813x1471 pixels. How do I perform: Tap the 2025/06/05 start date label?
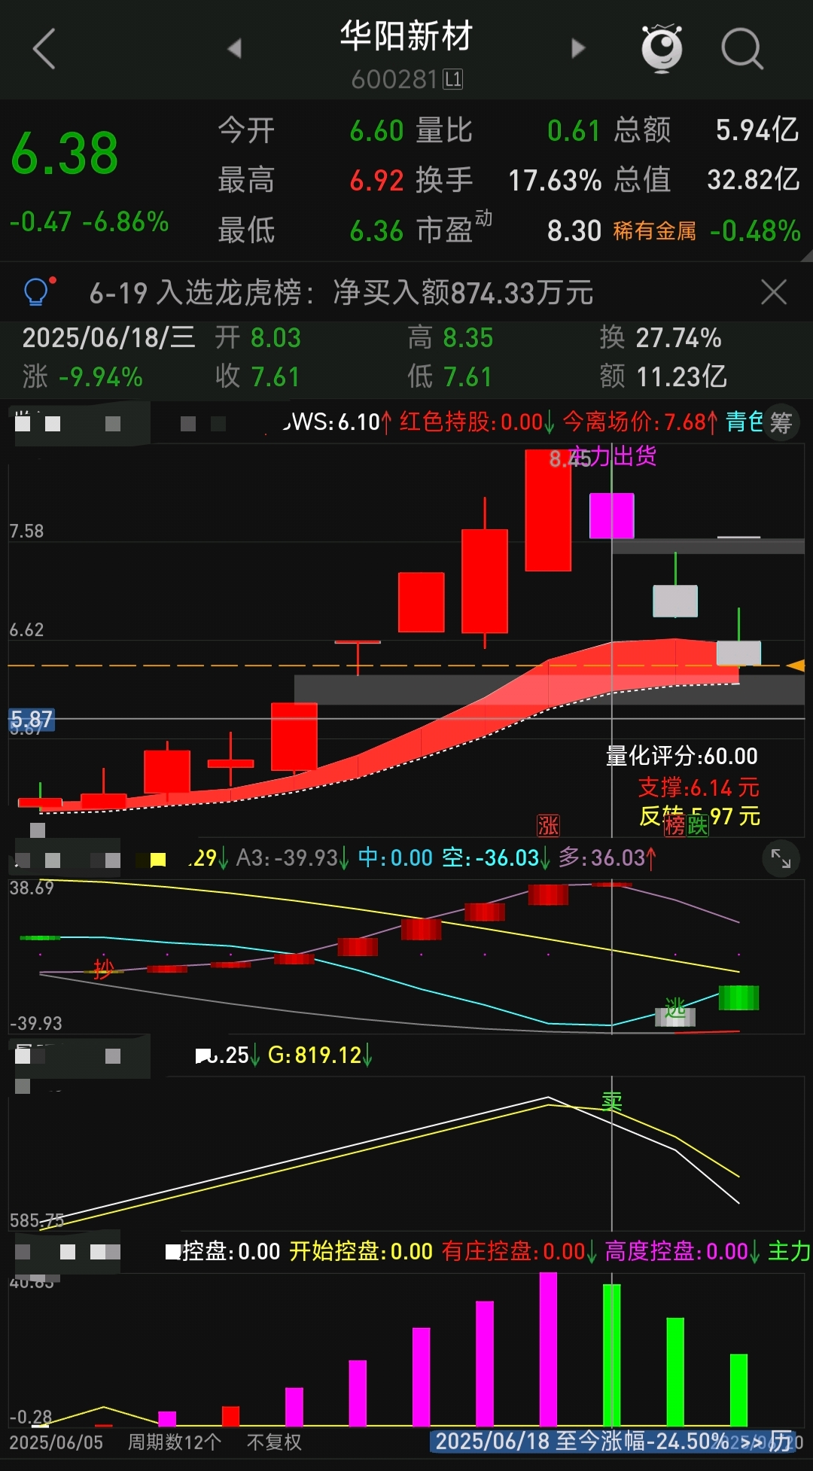click(x=56, y=1442)
